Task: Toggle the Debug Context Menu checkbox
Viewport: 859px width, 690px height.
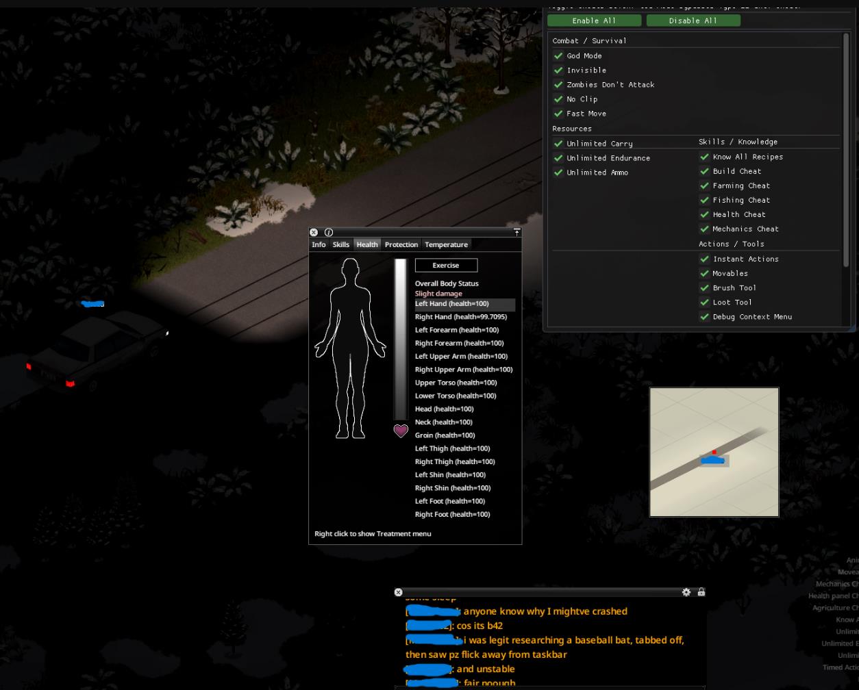Action: tap(704, 316)
